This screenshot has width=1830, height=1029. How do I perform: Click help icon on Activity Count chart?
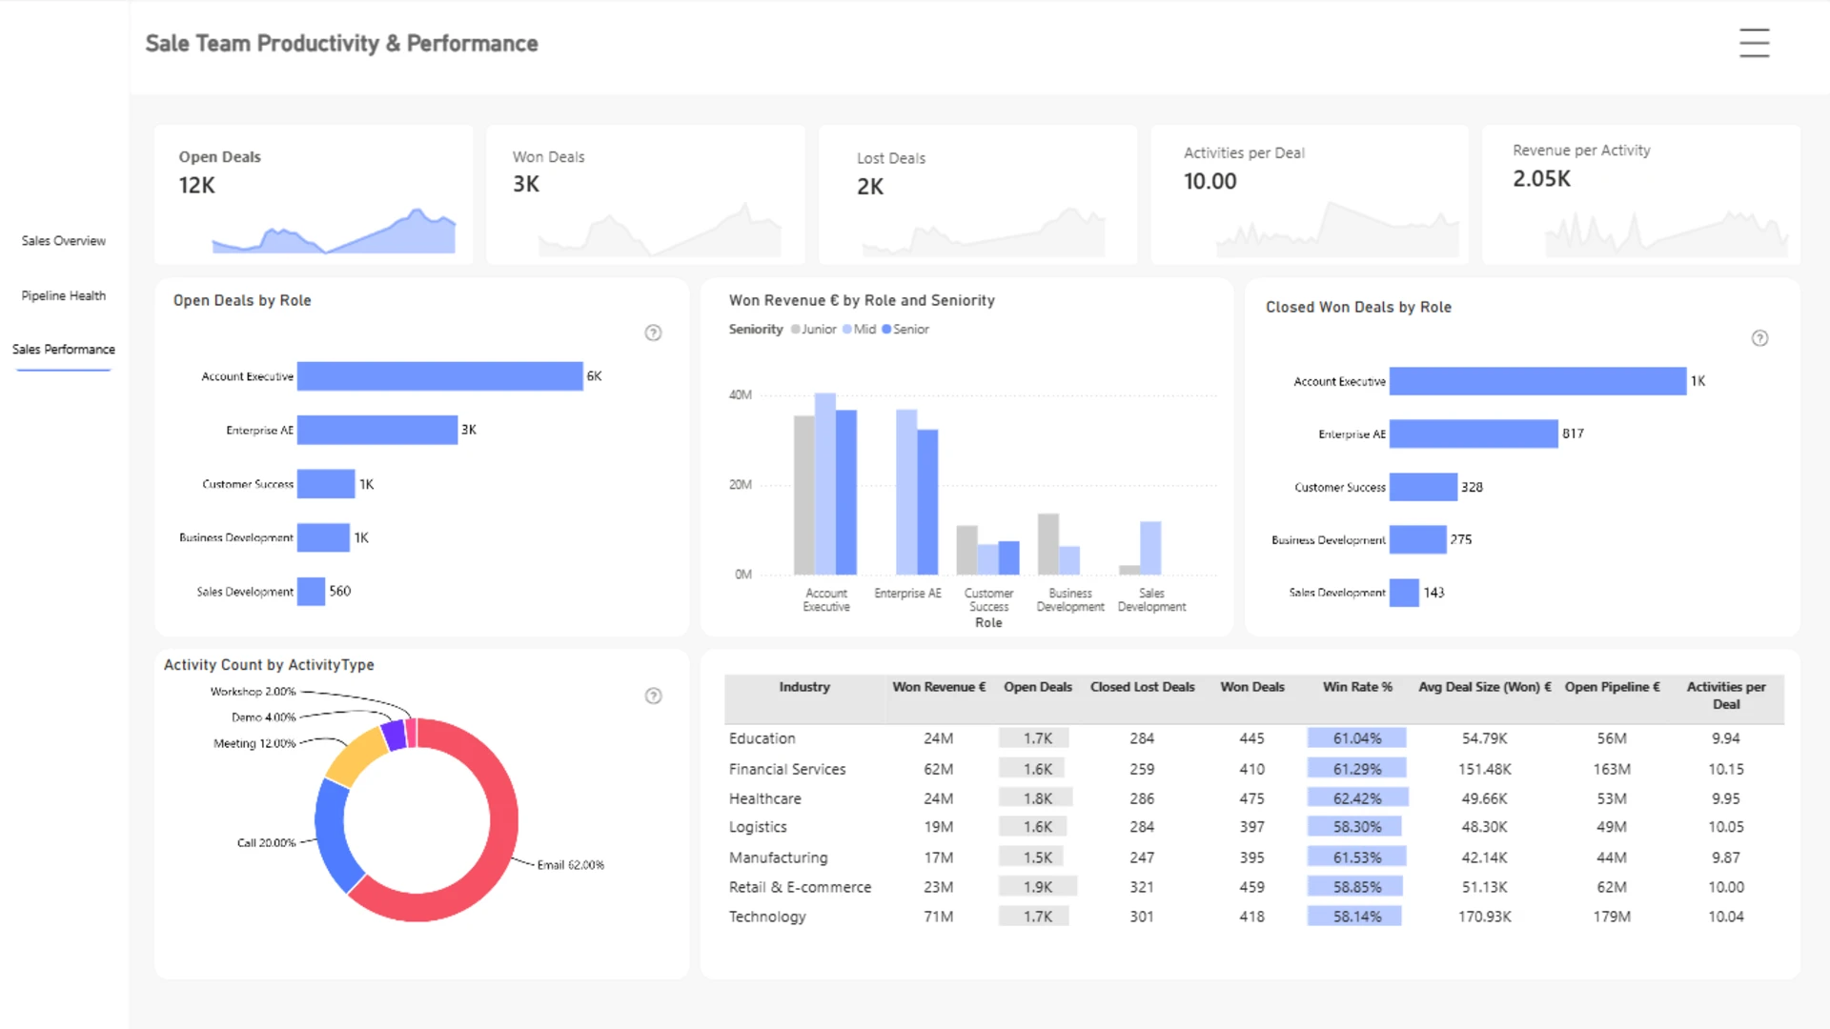tap(653, 696)
